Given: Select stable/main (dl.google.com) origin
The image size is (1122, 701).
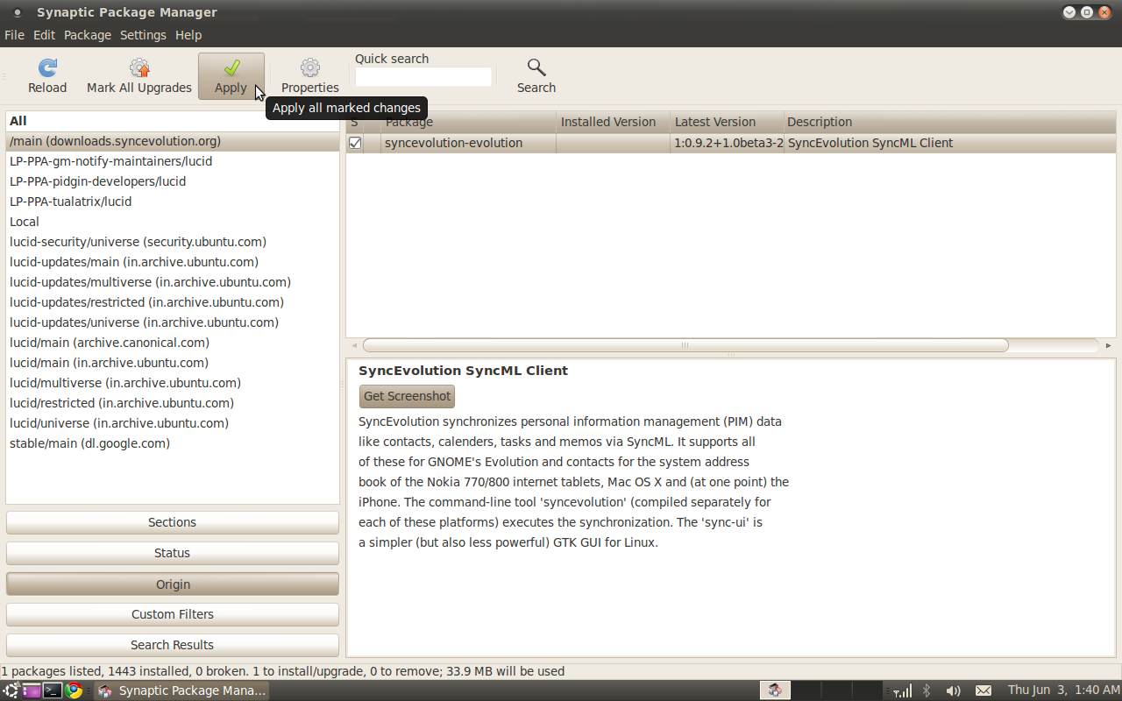Looking at the screenshot, I should [173, 443].
